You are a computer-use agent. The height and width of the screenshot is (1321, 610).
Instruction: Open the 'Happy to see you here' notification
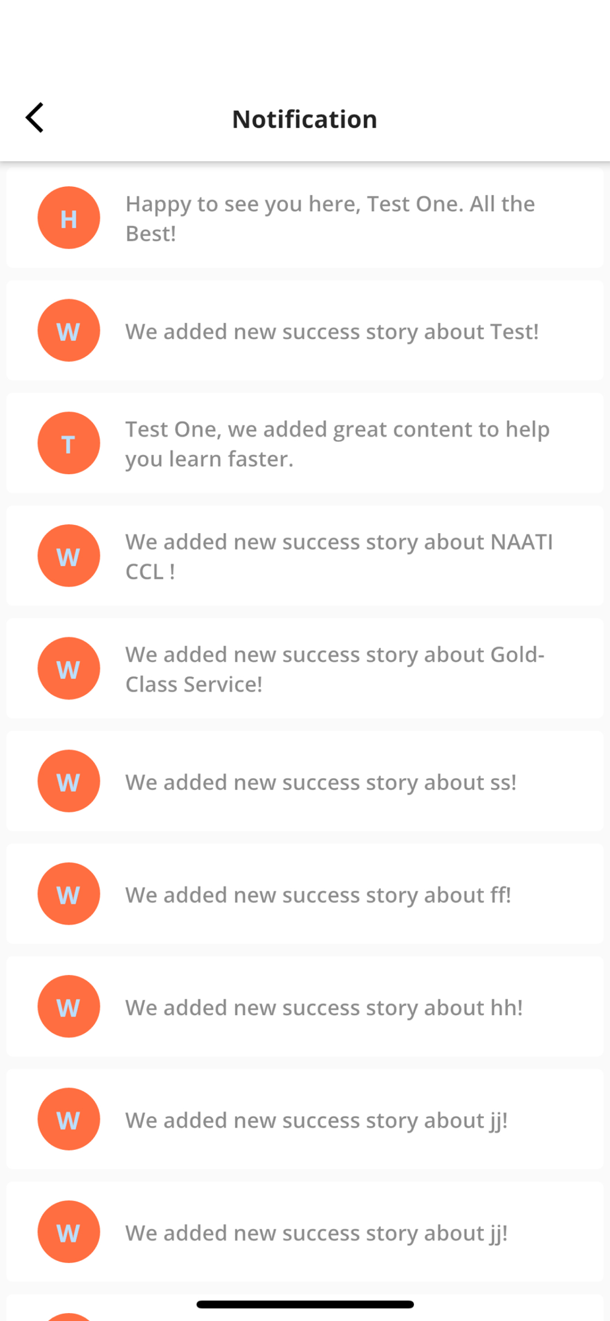[x=305, y=218]
